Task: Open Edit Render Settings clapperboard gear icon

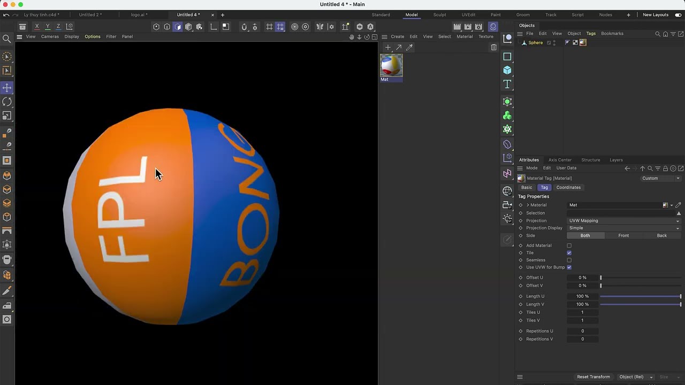Action: point(478,27)
